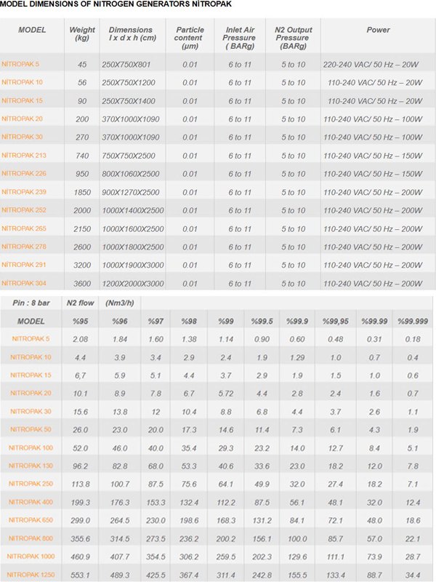Select the NITROPAK 650 flow row label
436x582 pixels.
[31, 520]
